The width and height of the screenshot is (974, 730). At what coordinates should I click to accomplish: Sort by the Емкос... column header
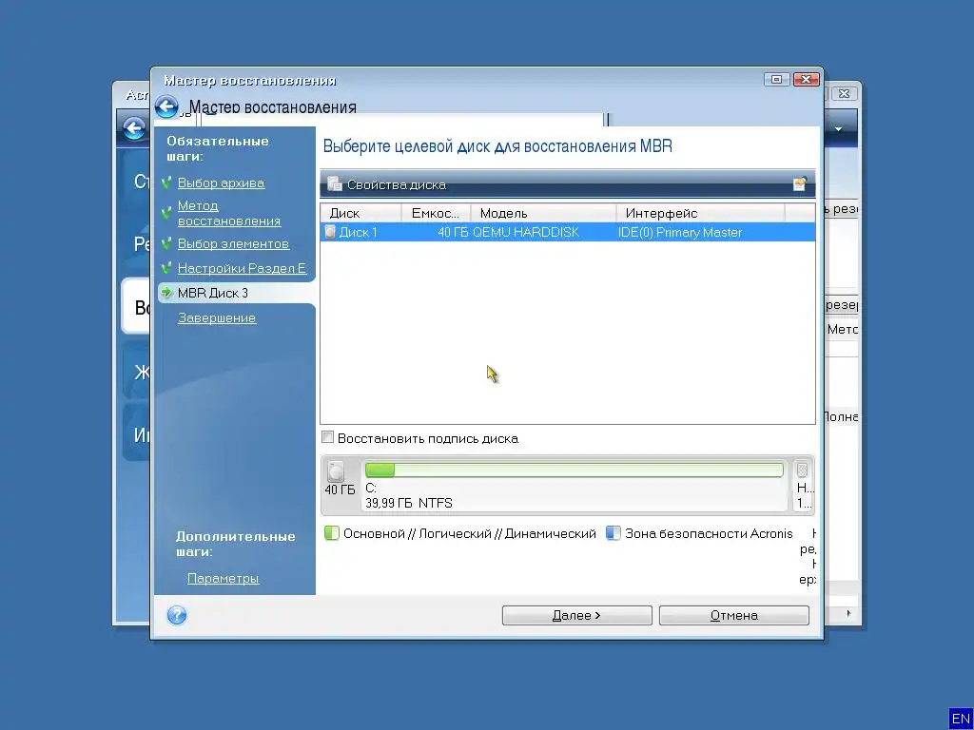pos(436,213)
